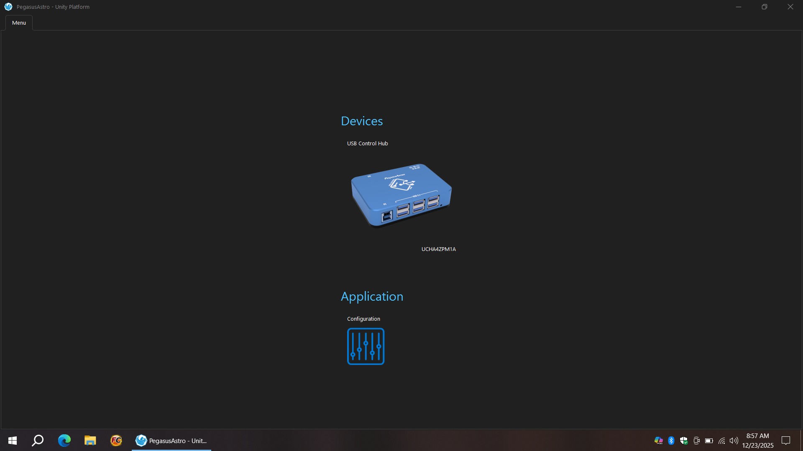803x451 pixels.
Task: Open the Configuration sliders icon
Action: [366, 346]
